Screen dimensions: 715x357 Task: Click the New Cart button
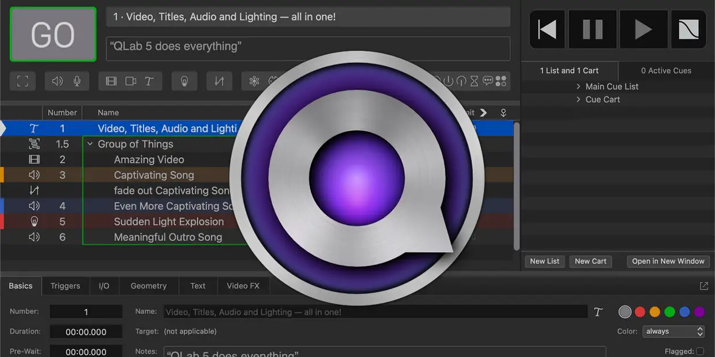click(590, 261)
